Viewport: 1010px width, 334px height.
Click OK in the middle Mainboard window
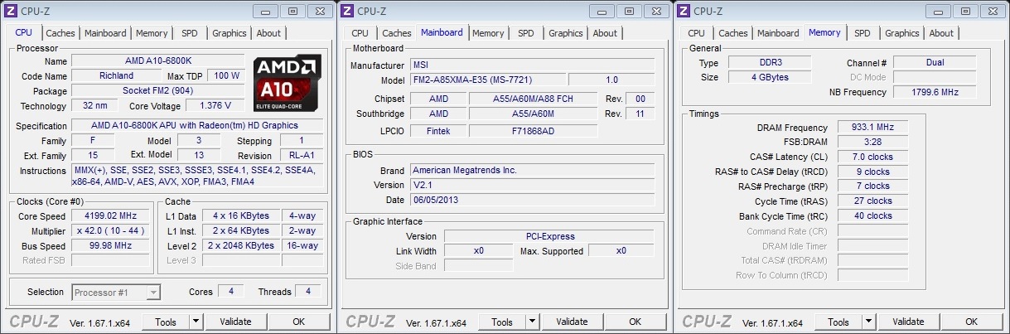coord(635,322)
